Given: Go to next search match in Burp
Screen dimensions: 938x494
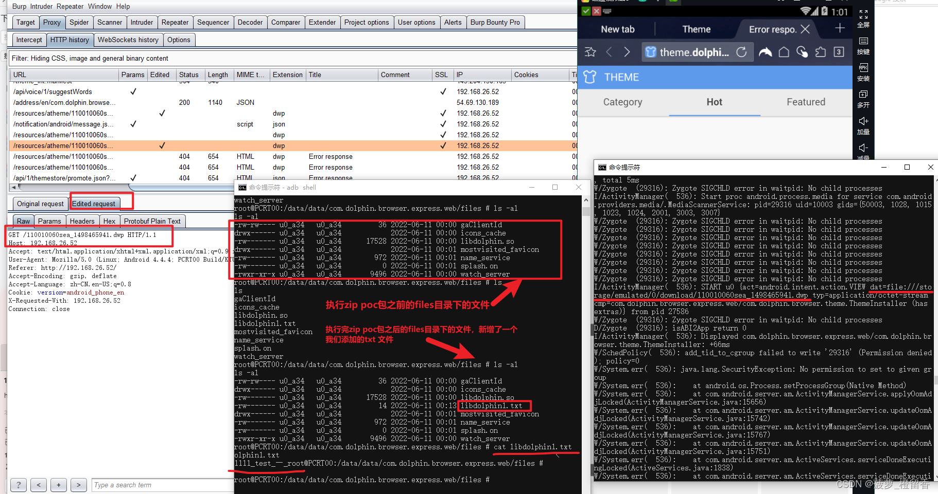Looking at the screenshot, I should click(x=78, y=485).
